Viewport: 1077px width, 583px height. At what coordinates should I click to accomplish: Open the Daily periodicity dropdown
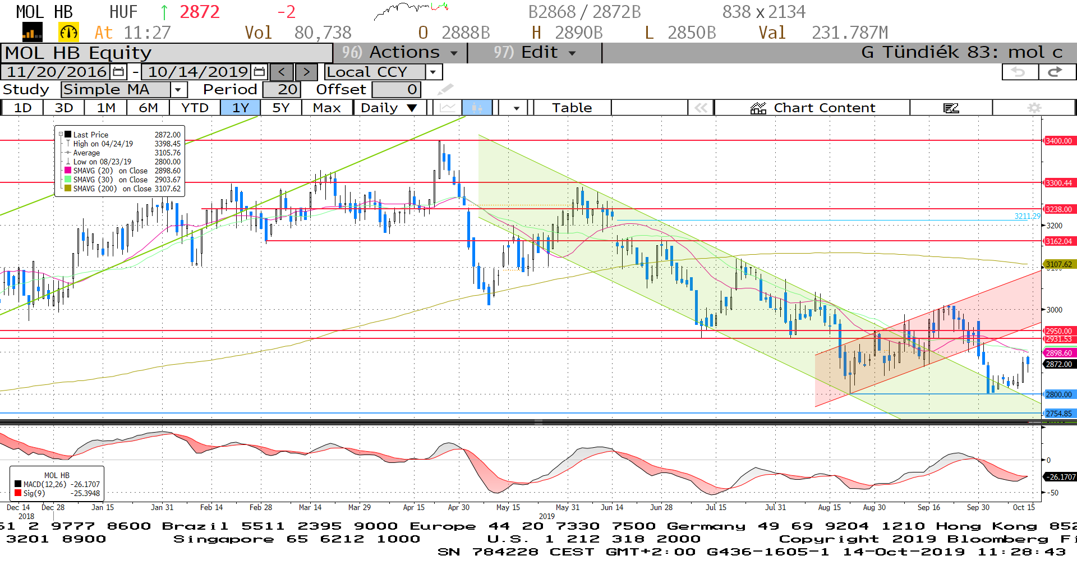click(x=390, y=108)
